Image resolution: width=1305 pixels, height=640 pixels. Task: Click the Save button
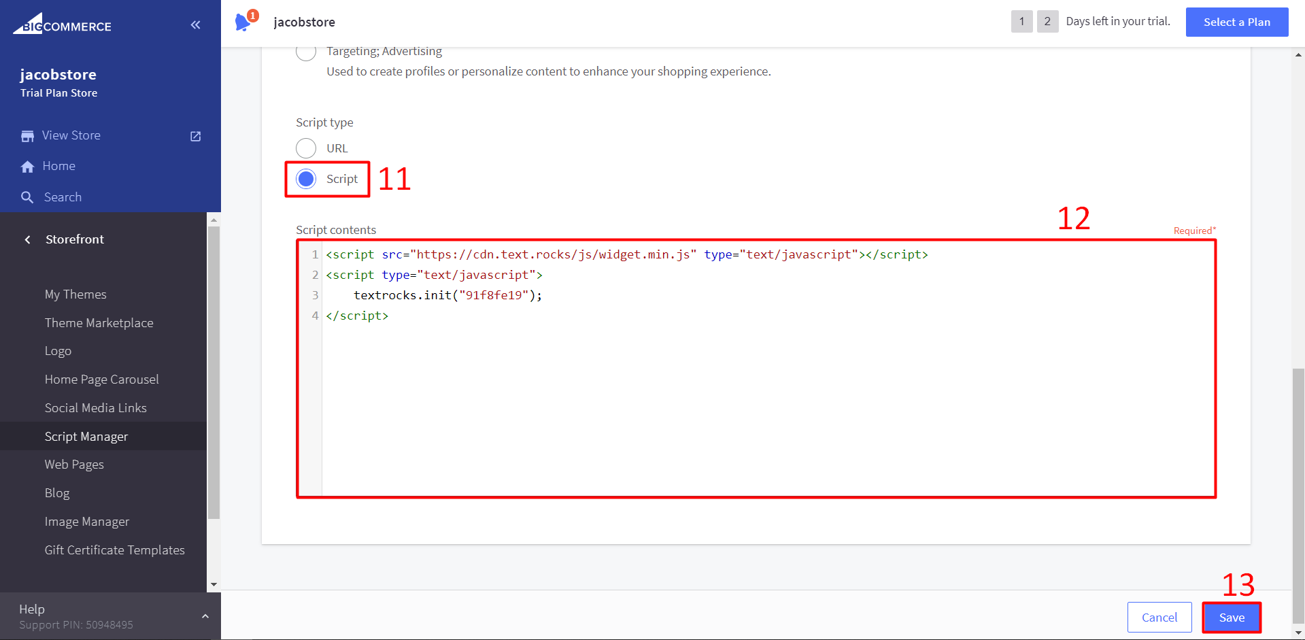point(1231,618)
